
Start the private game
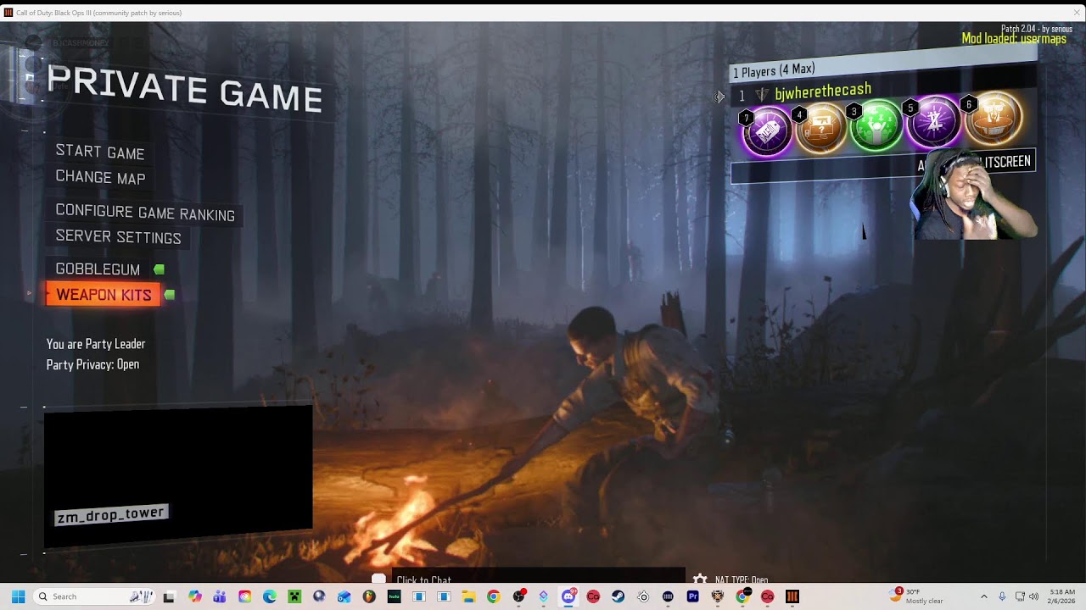point(100,152)
